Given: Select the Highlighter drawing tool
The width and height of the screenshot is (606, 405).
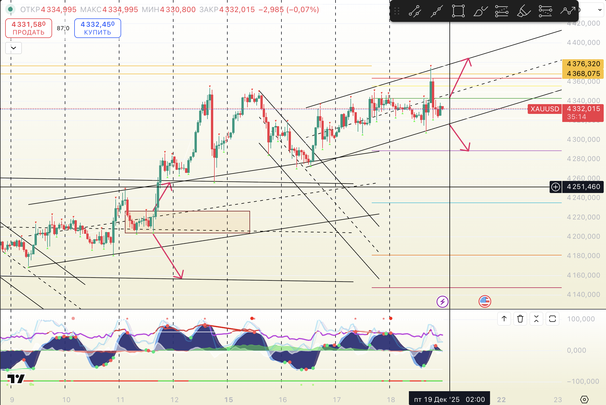Looking at the screenshot, I should [523, 11].
